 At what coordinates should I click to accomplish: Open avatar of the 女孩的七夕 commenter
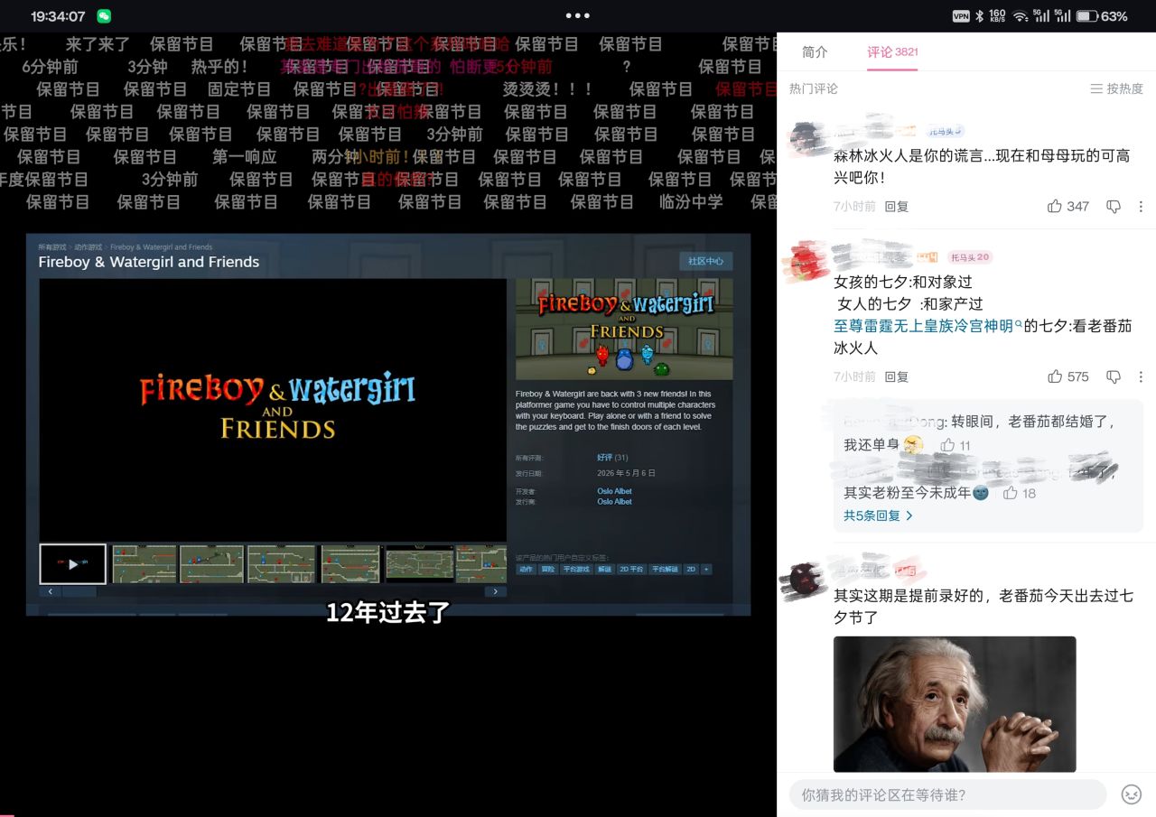pyautogui.click(x=808, y=262)
